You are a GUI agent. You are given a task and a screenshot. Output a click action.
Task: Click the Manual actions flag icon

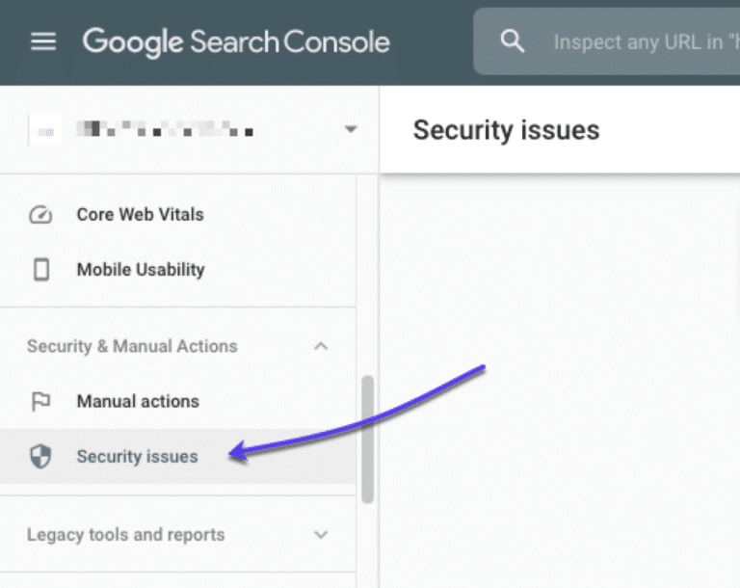coord(40,402)
